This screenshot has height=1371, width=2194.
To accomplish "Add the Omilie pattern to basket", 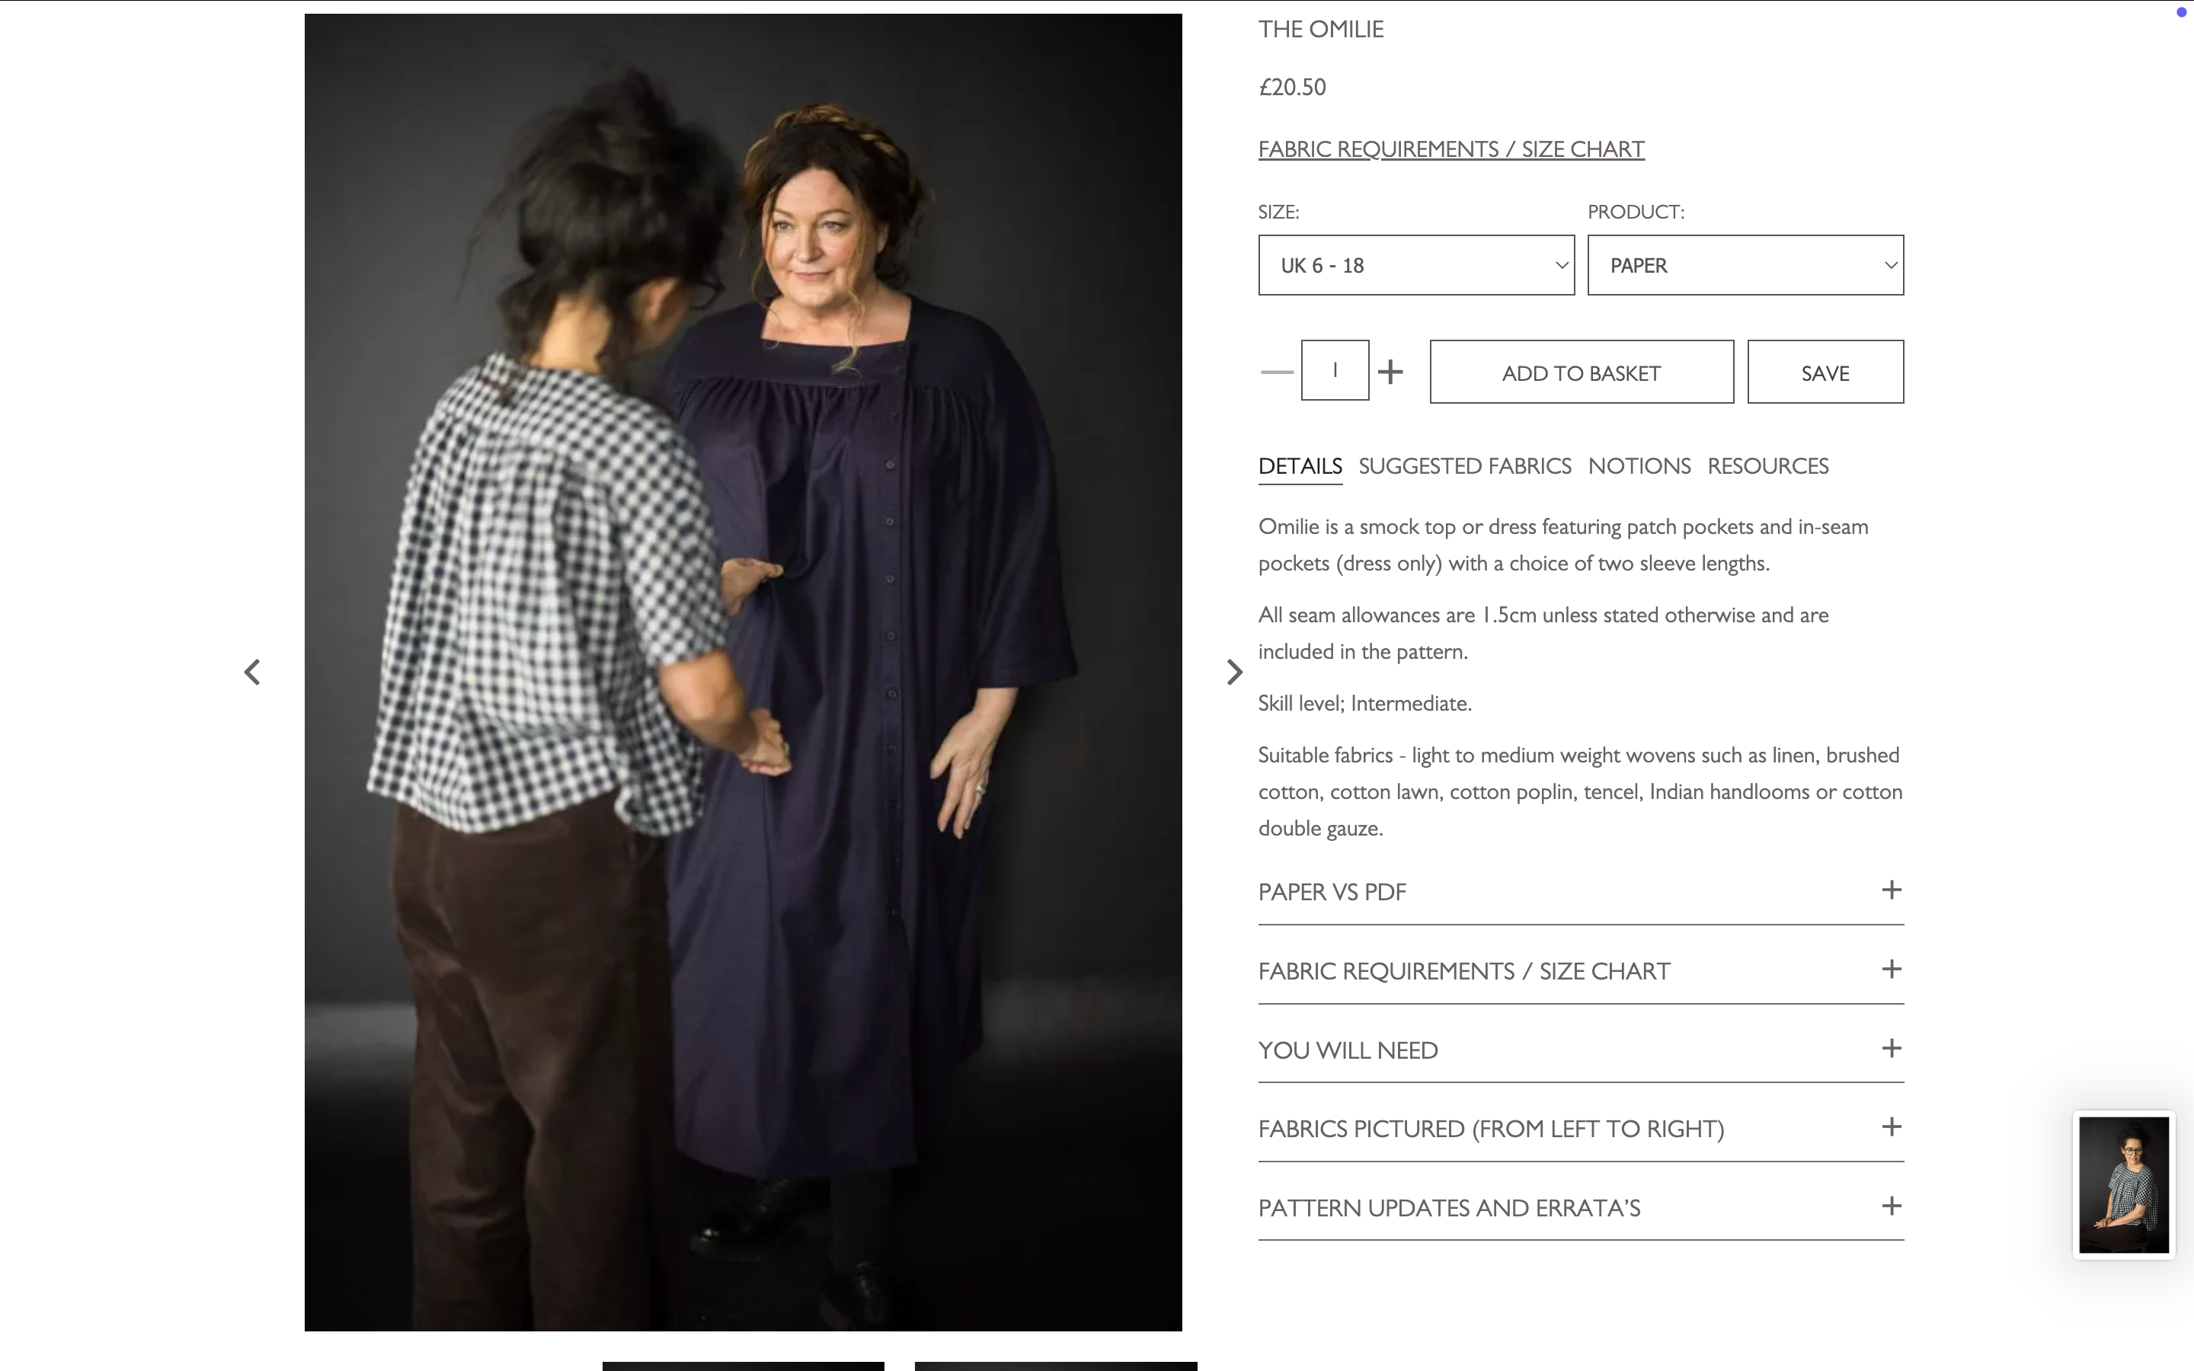I will click(x=1582, y=372).
